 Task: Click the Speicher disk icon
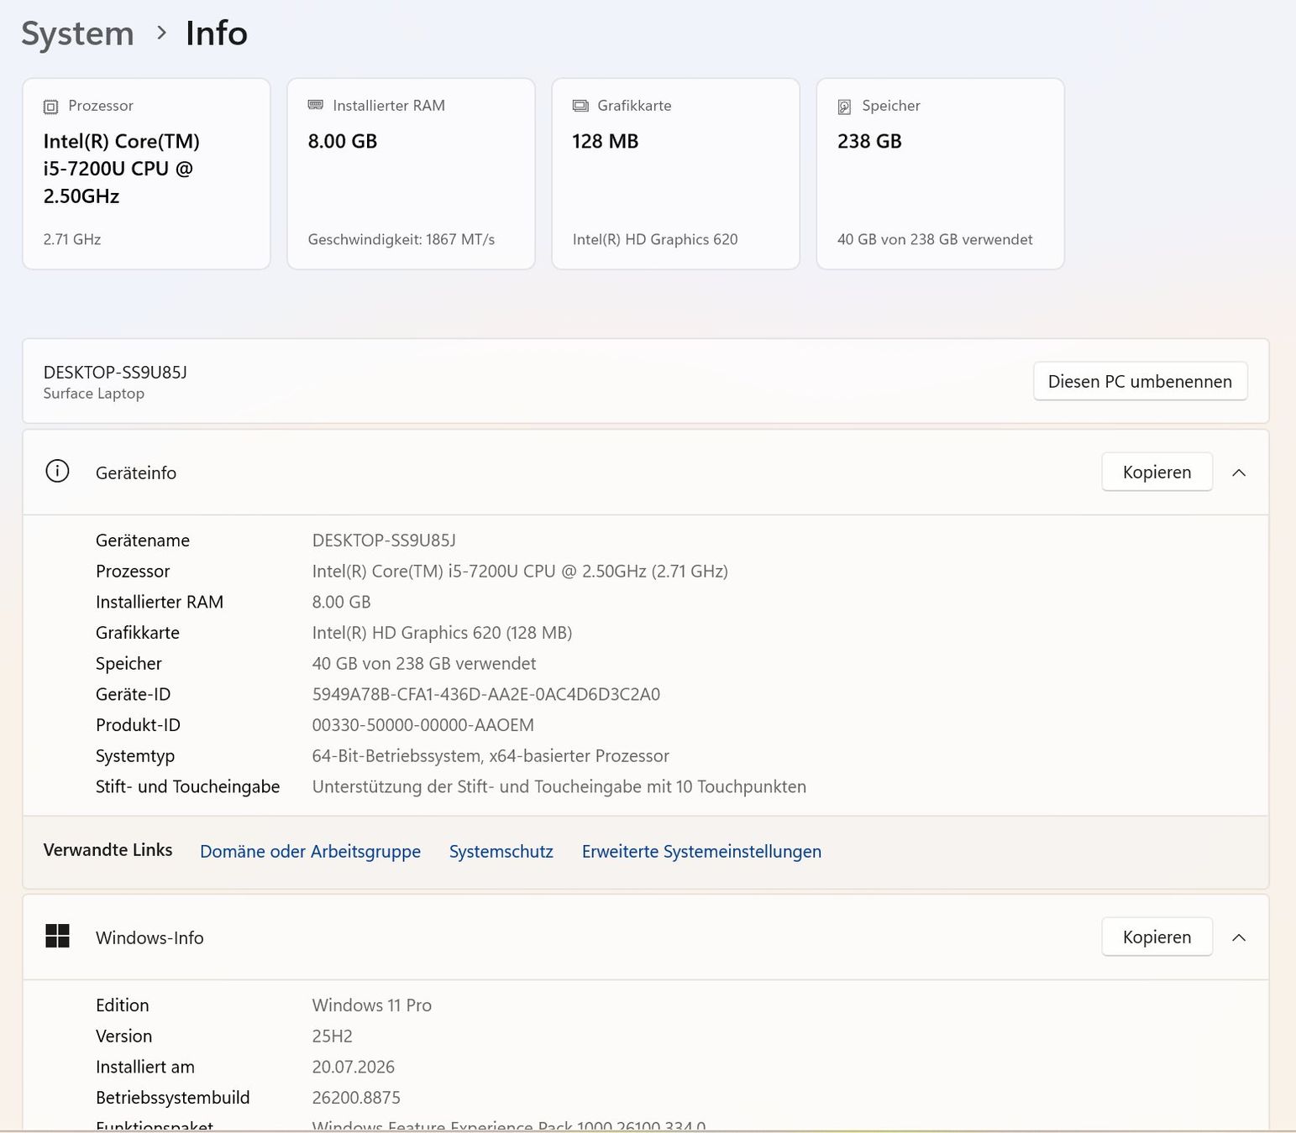pos(844,107)
